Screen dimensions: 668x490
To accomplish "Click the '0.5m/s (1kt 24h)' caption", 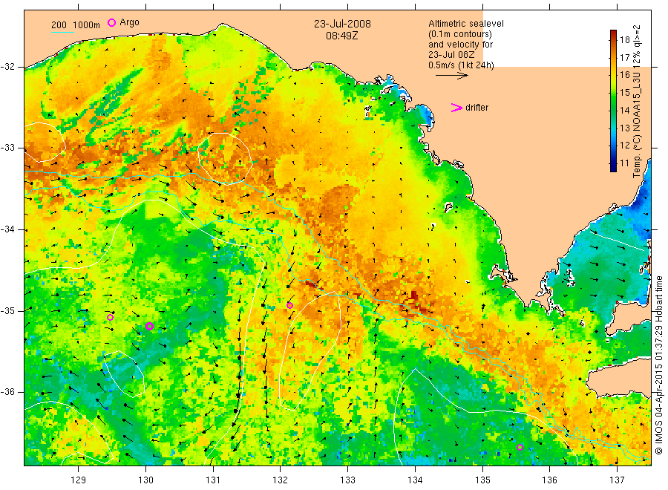I will pyautogui.click(x=461, y=65).
